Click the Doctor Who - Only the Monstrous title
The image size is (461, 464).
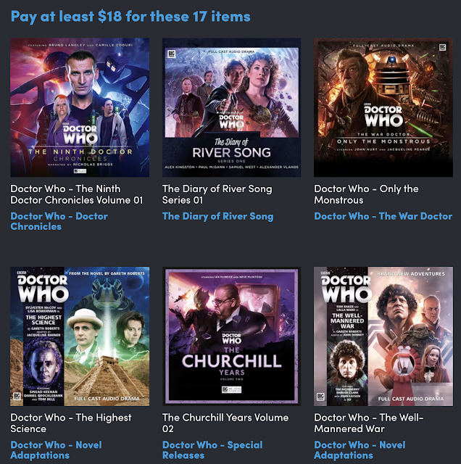[x=366, y=194]
